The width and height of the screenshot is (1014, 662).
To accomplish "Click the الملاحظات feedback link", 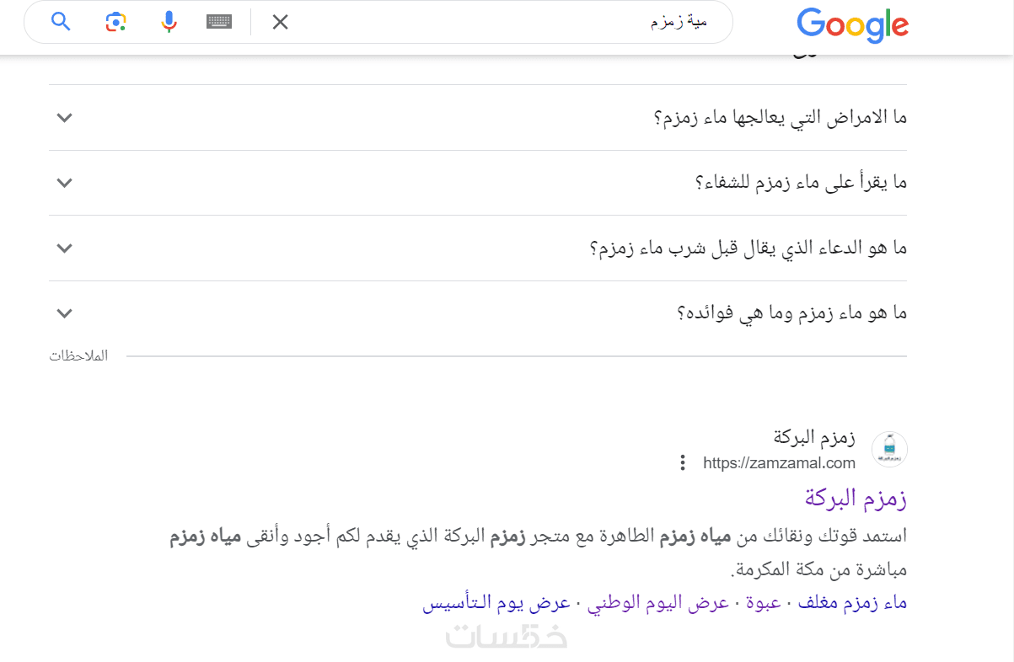I will click(x=78, y=356).
